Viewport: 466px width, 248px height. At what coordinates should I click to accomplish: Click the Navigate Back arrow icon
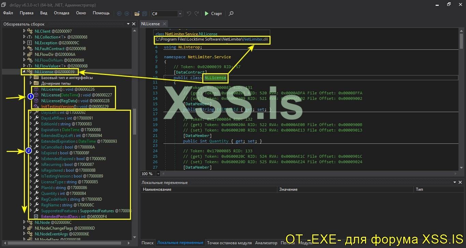[x=119, y=14]
